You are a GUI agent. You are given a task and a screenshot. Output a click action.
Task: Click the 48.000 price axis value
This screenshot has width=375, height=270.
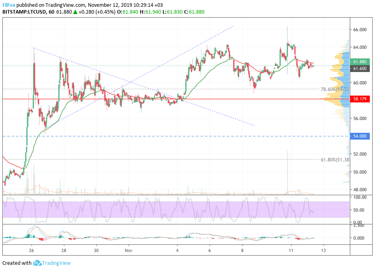point(360,190)
